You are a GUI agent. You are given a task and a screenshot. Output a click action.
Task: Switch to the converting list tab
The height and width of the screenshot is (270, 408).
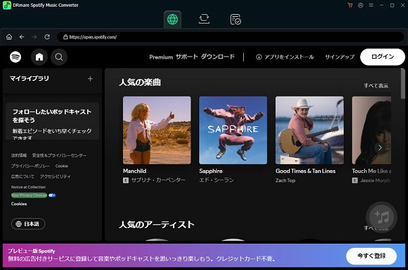click(204, 20)
